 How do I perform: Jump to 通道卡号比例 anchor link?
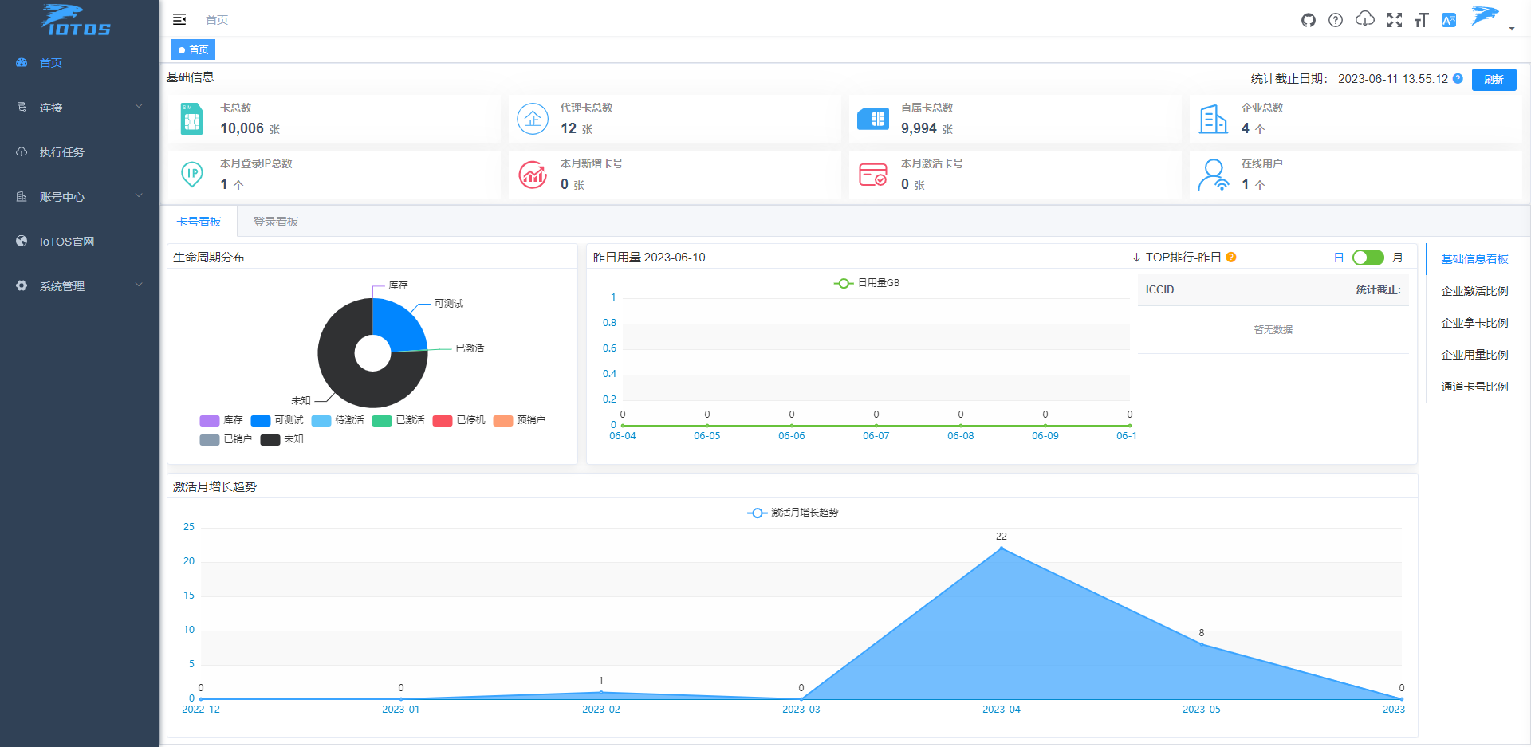(x=1474, y=387)
